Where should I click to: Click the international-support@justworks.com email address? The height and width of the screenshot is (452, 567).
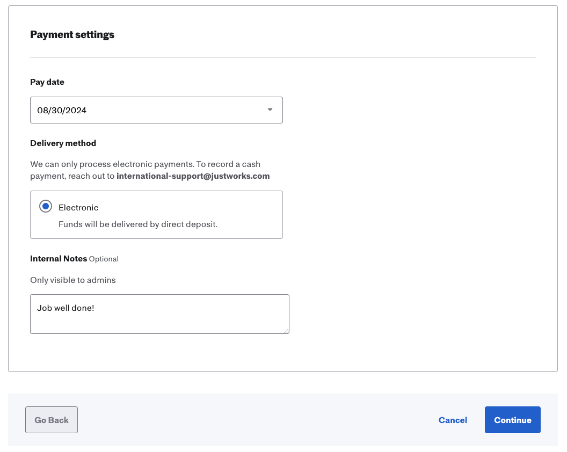193,176
